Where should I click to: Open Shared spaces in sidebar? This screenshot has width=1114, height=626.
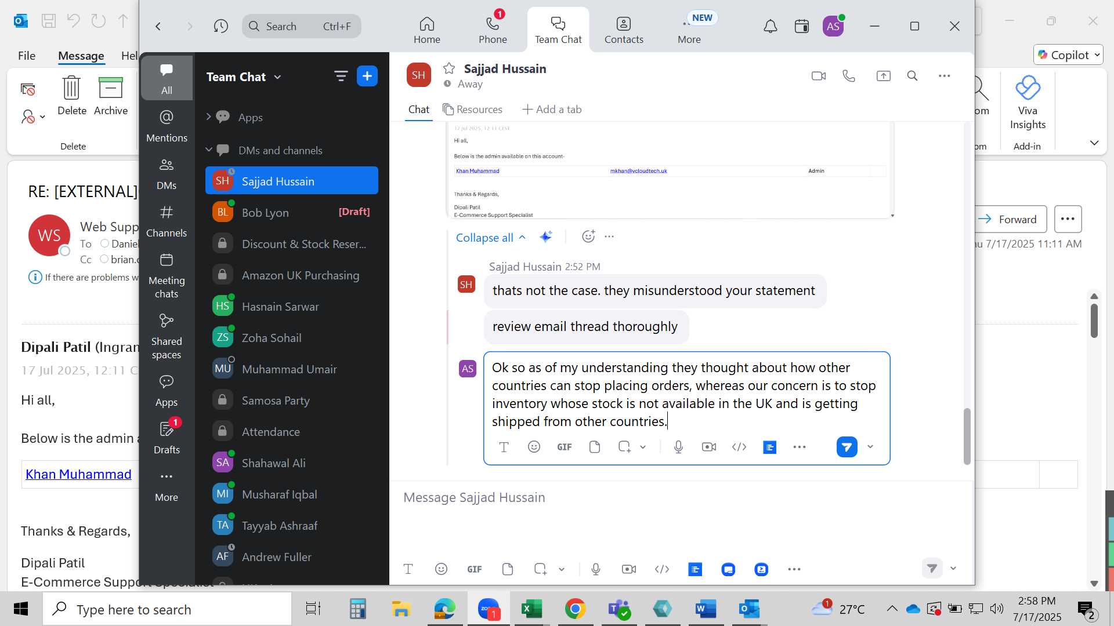tap(167, 336)
